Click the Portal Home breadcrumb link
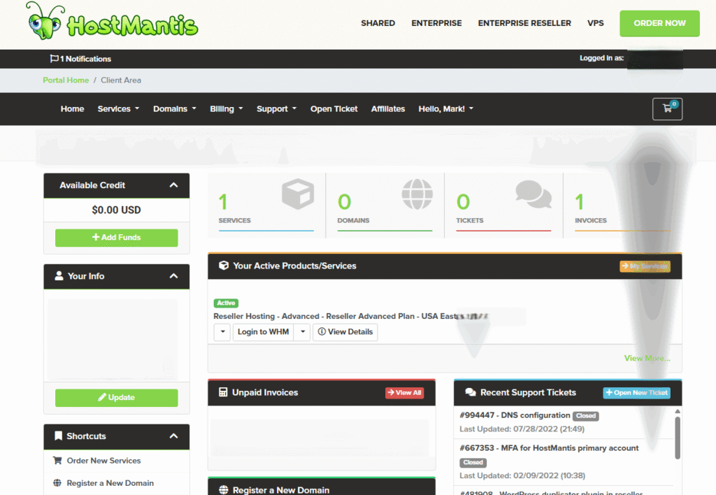This screenshot has height=495, width=716. point(66,80)
